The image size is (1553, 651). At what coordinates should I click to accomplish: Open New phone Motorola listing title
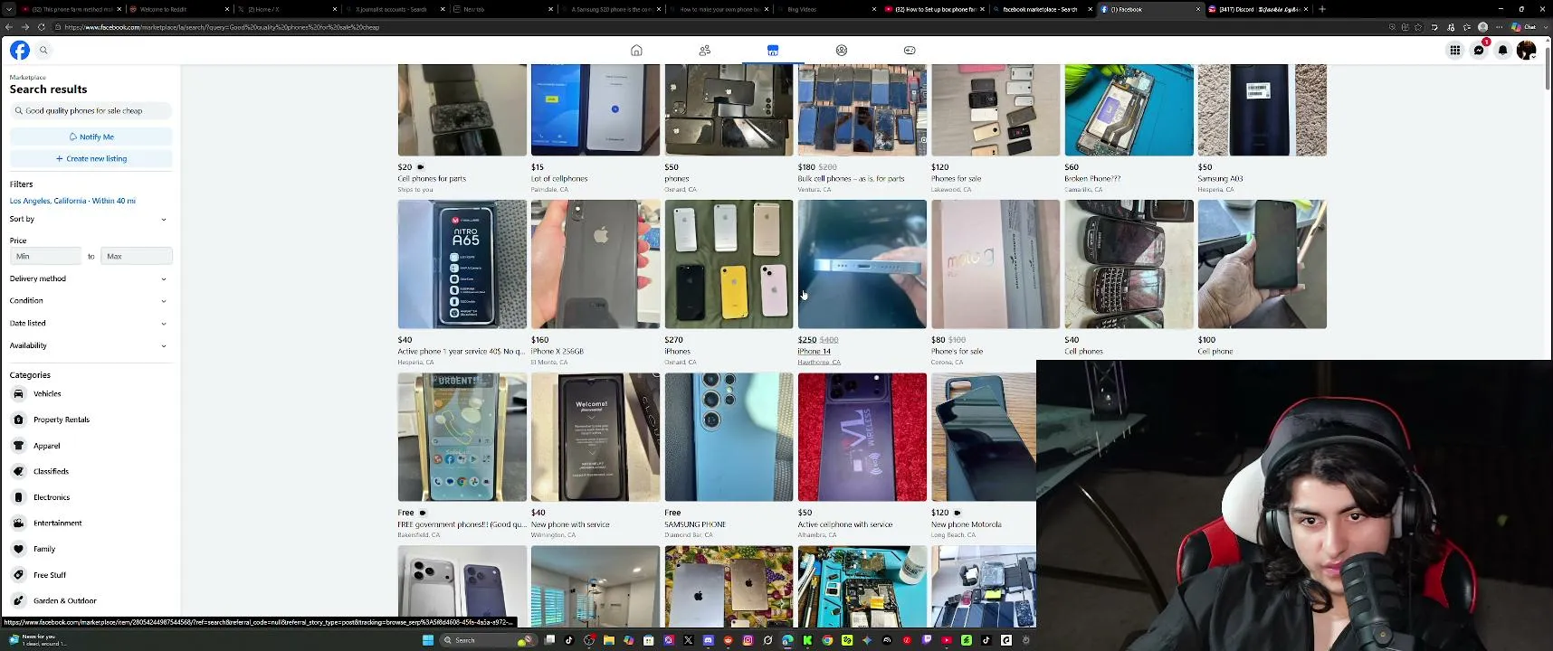(x=966, y=524)
